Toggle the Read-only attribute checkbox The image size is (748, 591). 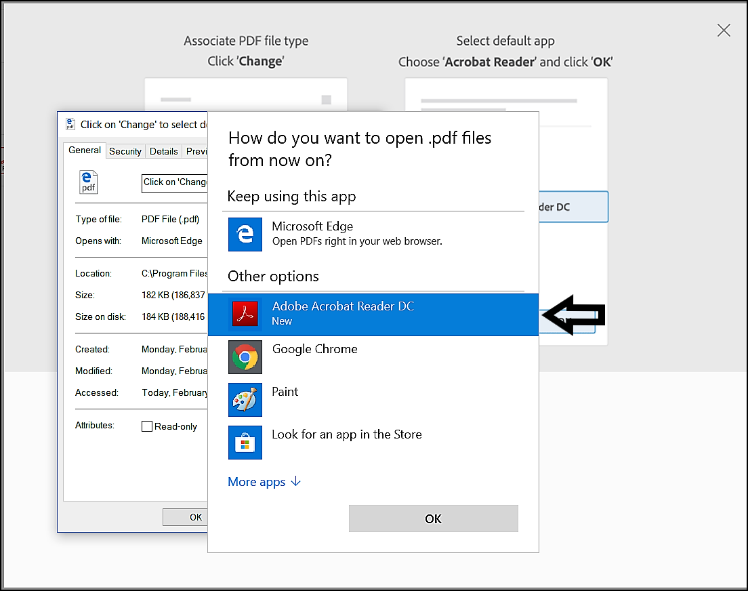(x=147, y=426)
